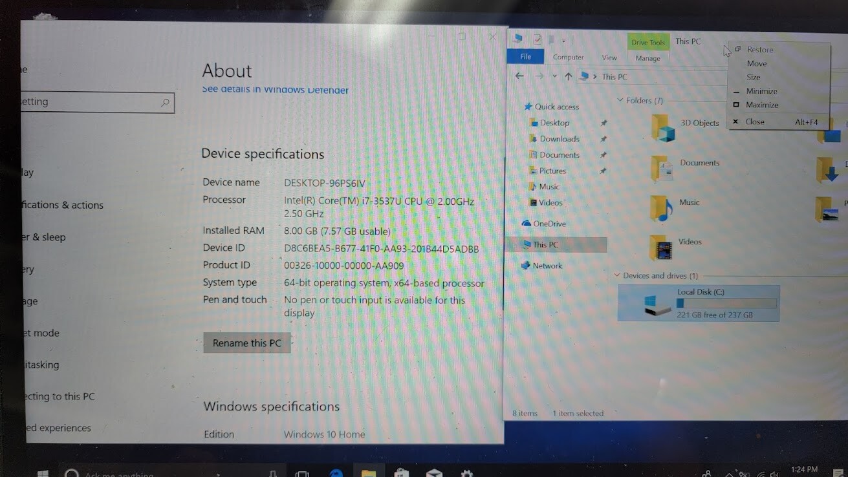The image size is (848, 477).
Task: Choose Move from the window menu
Action: pos(778,63)
